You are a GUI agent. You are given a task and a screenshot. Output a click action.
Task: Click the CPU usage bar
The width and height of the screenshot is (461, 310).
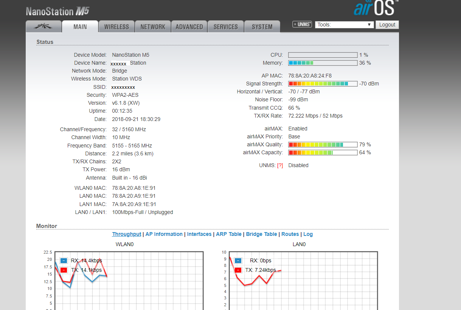click(x=323, y=55)
